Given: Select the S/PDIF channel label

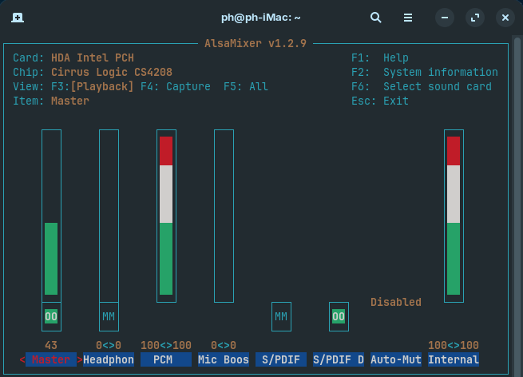Looking at the screenshot, I should [281, 359].
